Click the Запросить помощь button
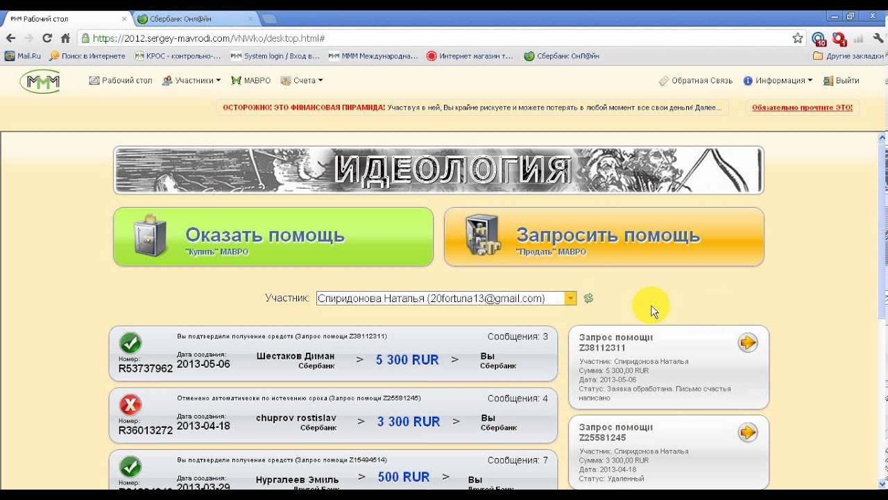Image resolution: width=888 pixels, height=500 pixels. 604,237
